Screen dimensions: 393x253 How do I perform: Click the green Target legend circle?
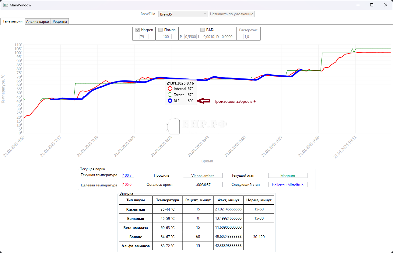point(170,95)
